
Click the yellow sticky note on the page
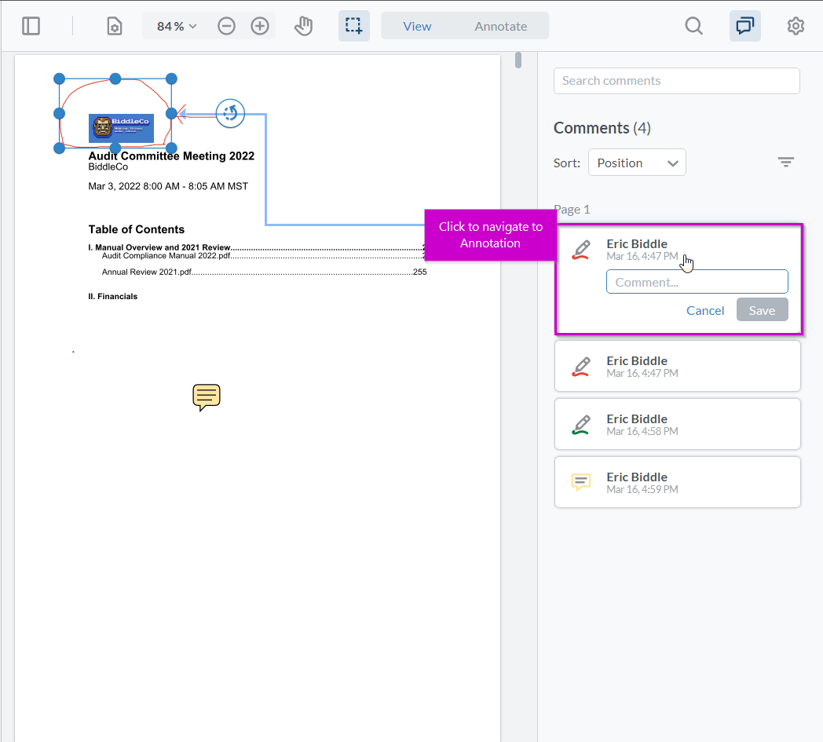207,397
